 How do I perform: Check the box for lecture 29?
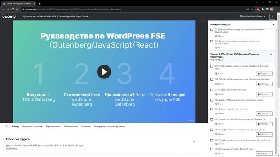click(212, 66)
